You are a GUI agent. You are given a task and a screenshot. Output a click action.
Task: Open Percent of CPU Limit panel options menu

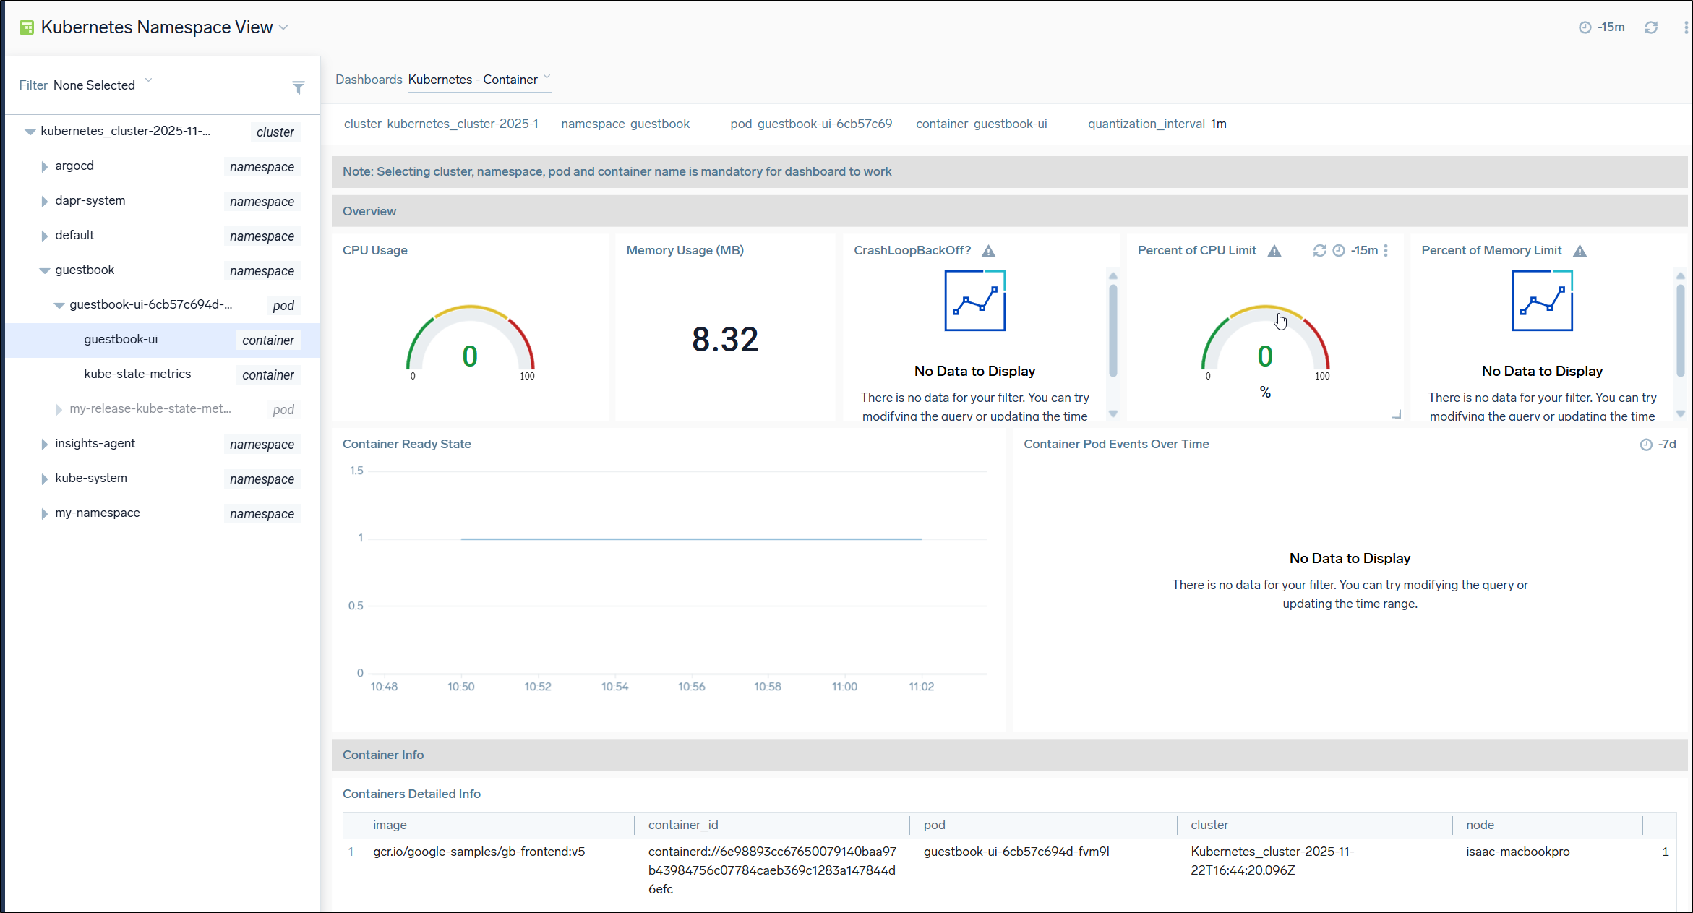pos(1386,250)
